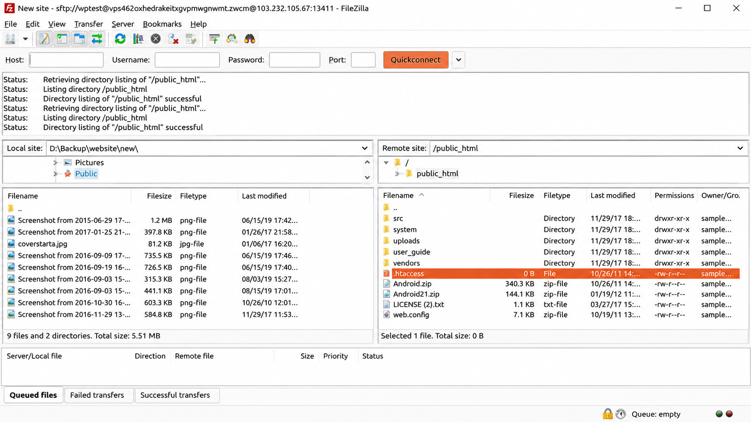
Task: Open the Local site path dropdown
Action: tap(365, 148)
